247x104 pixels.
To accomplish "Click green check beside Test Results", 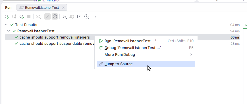I will [12, 25].
